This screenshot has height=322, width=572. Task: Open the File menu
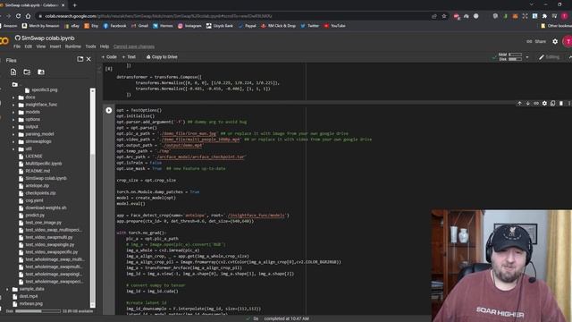click(17, 47)
